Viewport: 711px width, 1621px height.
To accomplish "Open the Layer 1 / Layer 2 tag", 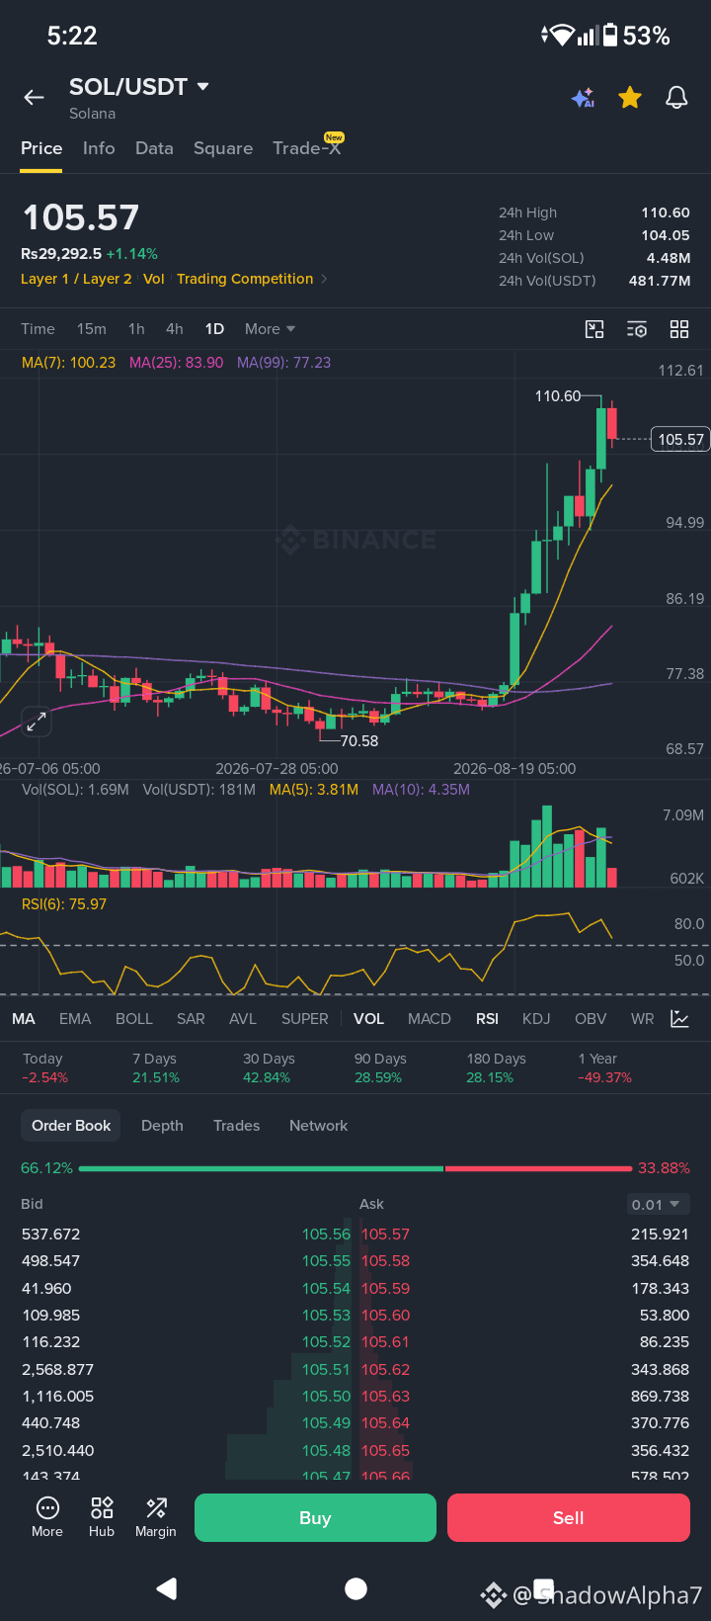I will 76,279.
